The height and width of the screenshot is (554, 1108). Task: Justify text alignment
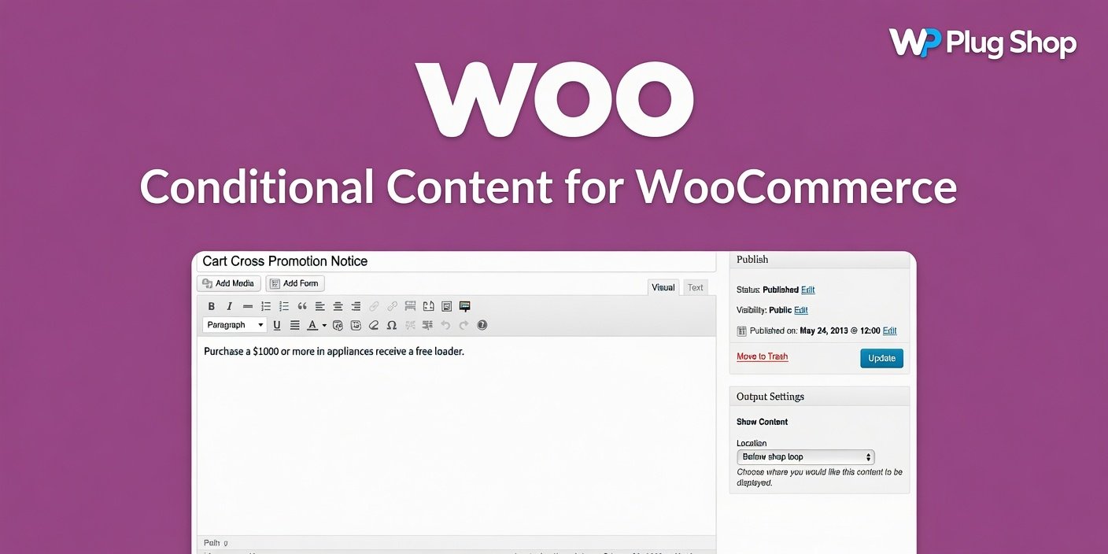pyautogui.click(x=294, y=325)
